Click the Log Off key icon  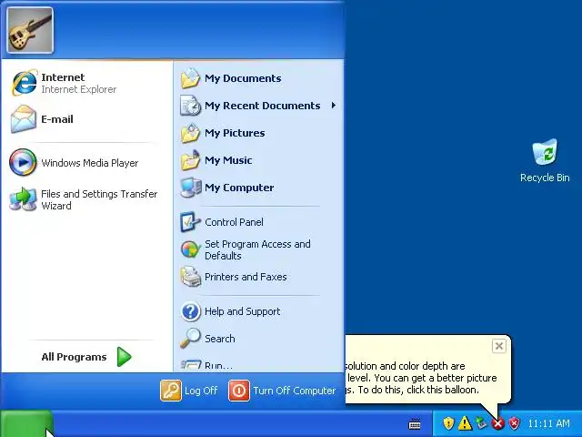click(171, 391)
